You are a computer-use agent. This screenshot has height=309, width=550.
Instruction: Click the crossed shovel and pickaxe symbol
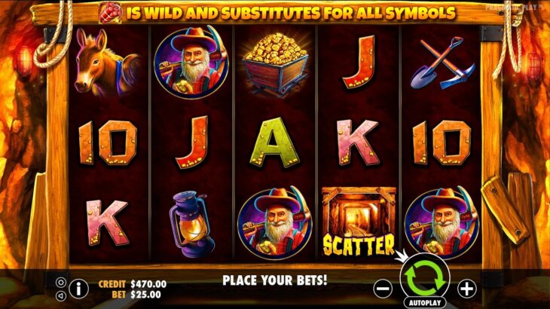point(443,63)
